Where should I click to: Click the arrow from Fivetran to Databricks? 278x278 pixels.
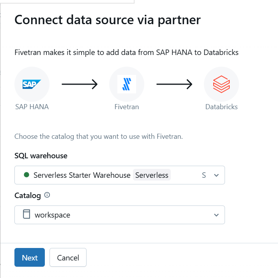point(174,84)
